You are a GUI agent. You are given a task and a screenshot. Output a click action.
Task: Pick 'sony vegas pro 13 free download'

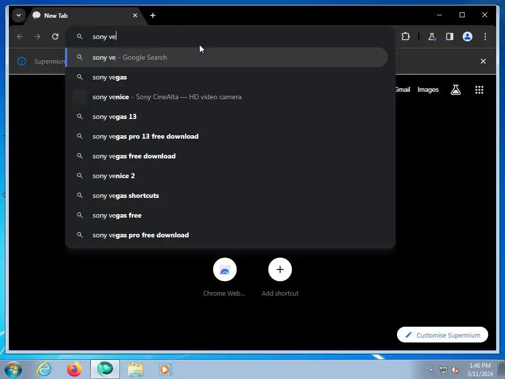tap(227, 136)
